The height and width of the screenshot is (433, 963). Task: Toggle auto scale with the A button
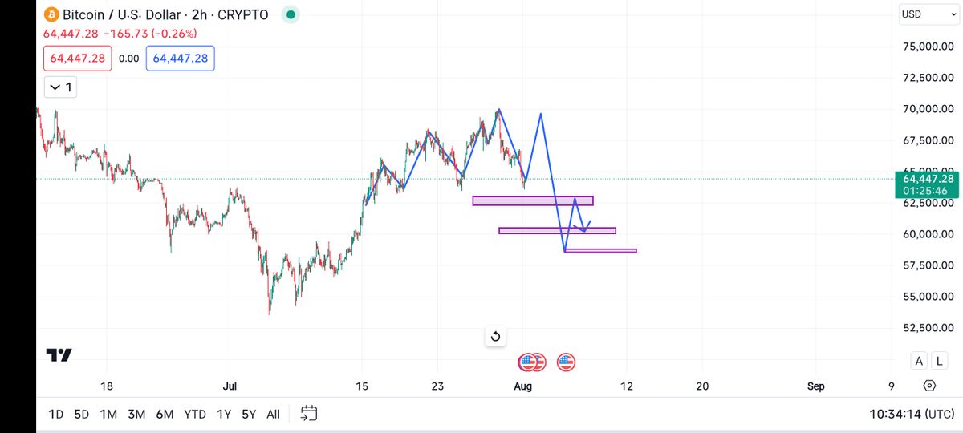(x=919, y=361)
